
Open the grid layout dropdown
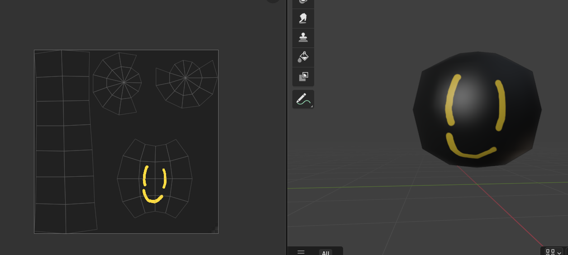[554, 252]
